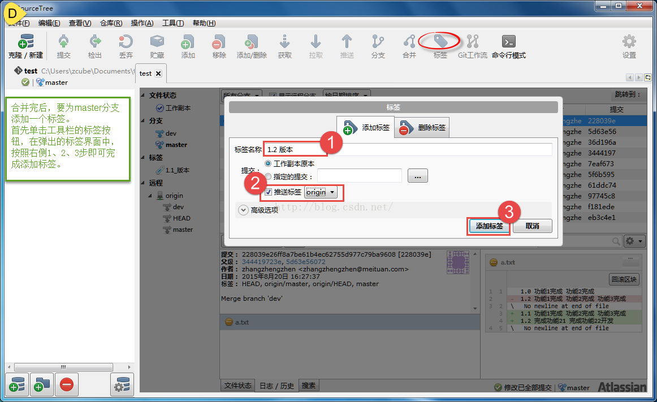Click the 添加标签 confirm button
The height and width of the screenshot is (402, 657).
(x=489, y=226)
